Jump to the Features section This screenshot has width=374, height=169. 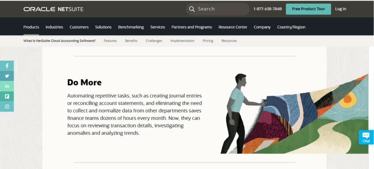click(x=110, y=41)
